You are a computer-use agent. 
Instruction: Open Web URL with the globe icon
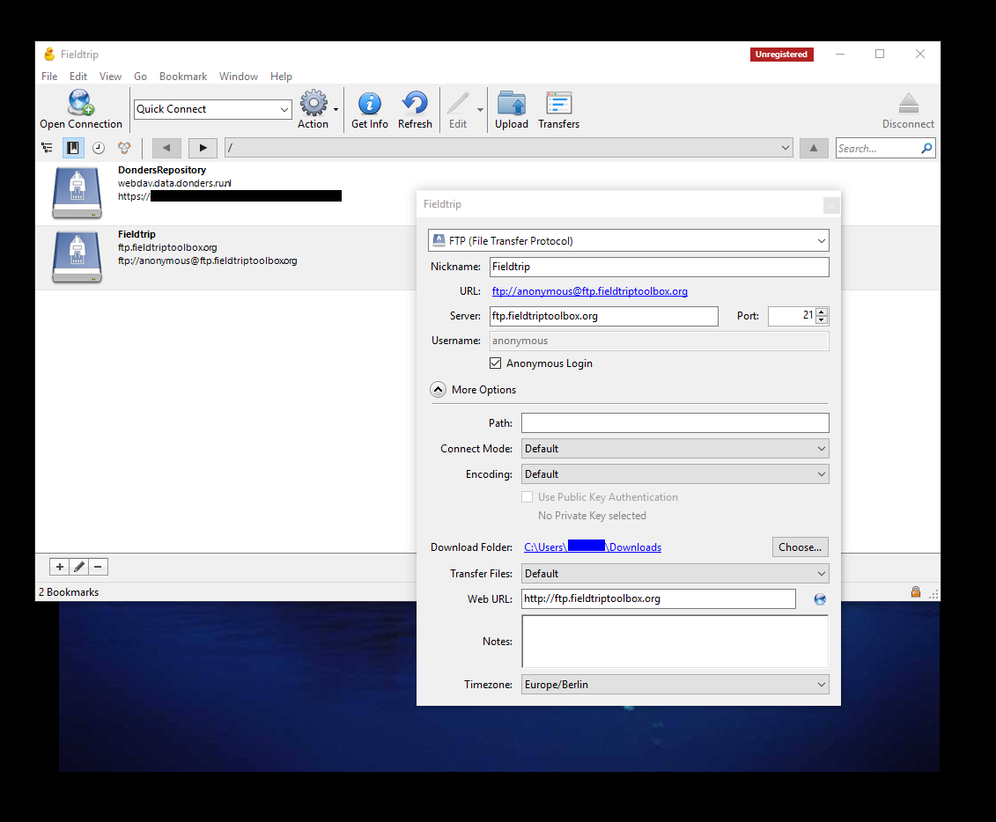(x=820, y=599)
